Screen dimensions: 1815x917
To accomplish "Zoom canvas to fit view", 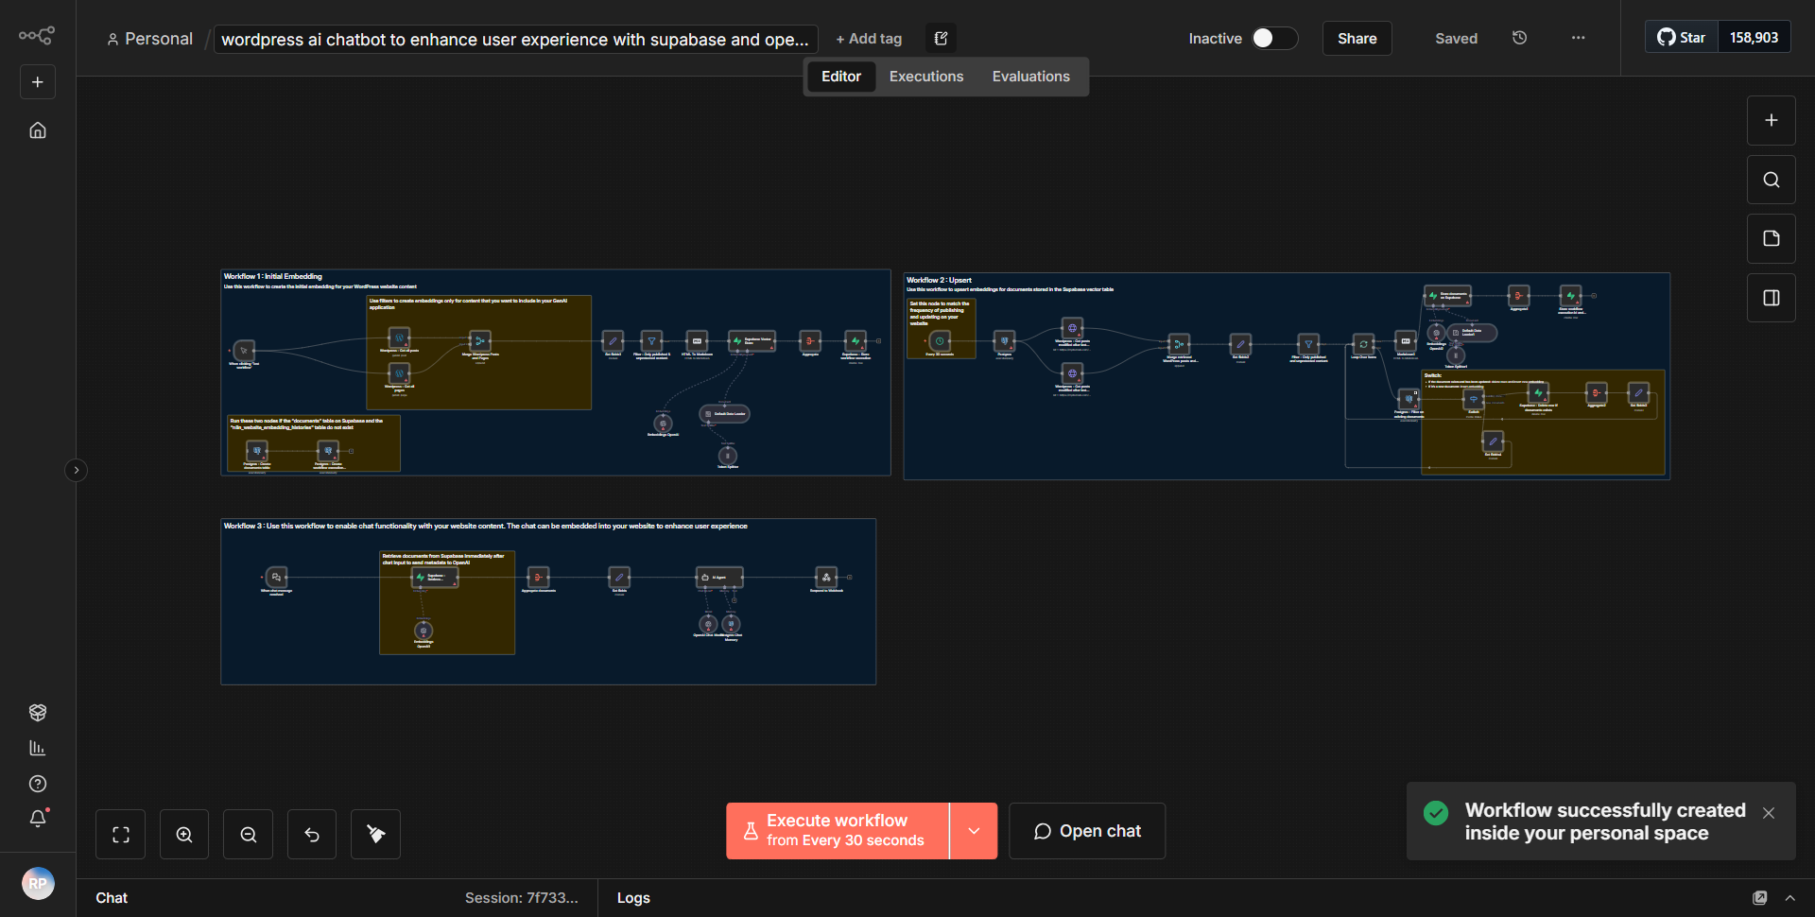I will [x=121, y=834].
